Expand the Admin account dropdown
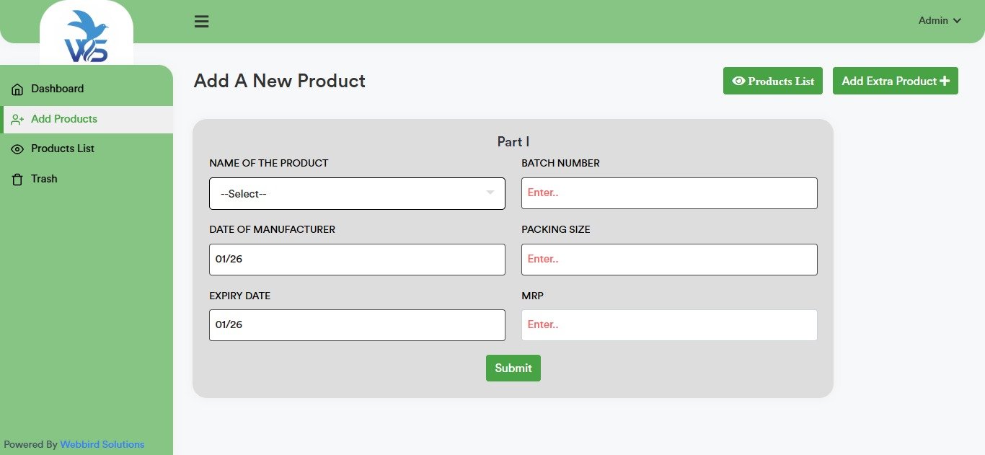 pos(940,20)
